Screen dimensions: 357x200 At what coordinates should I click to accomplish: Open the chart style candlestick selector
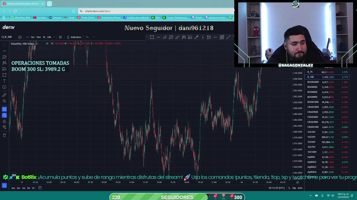[60, 37]
